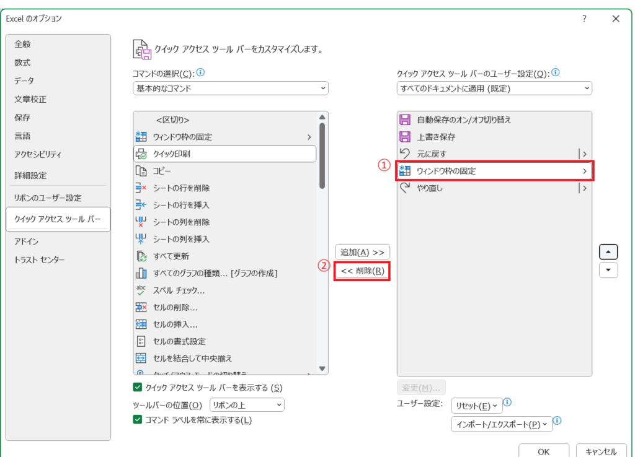Click Freeze Panes icon in the right toolbar list
635x457 pixels.
[x=405, y=171]
